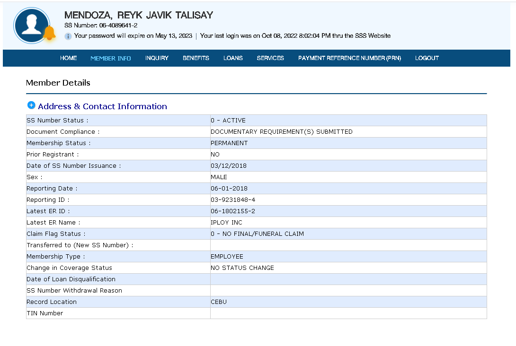Screen dimensions: 516x346
Task: Click the SS Number in the header
Action: pyautogui.click(x=101, y=26)
